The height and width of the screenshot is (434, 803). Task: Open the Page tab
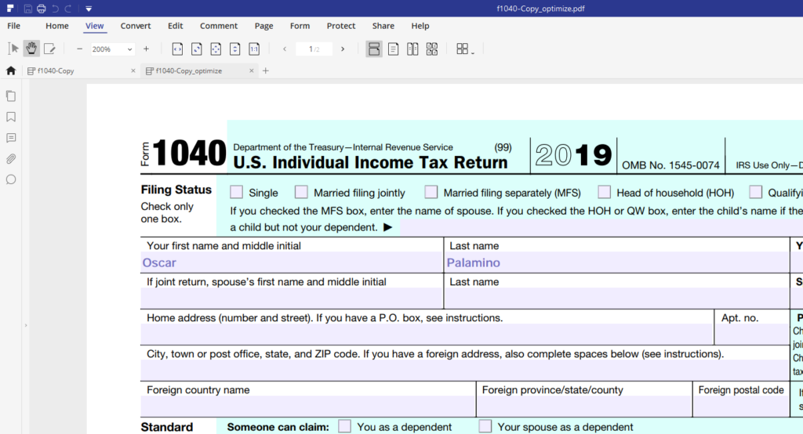click(263, 26)
